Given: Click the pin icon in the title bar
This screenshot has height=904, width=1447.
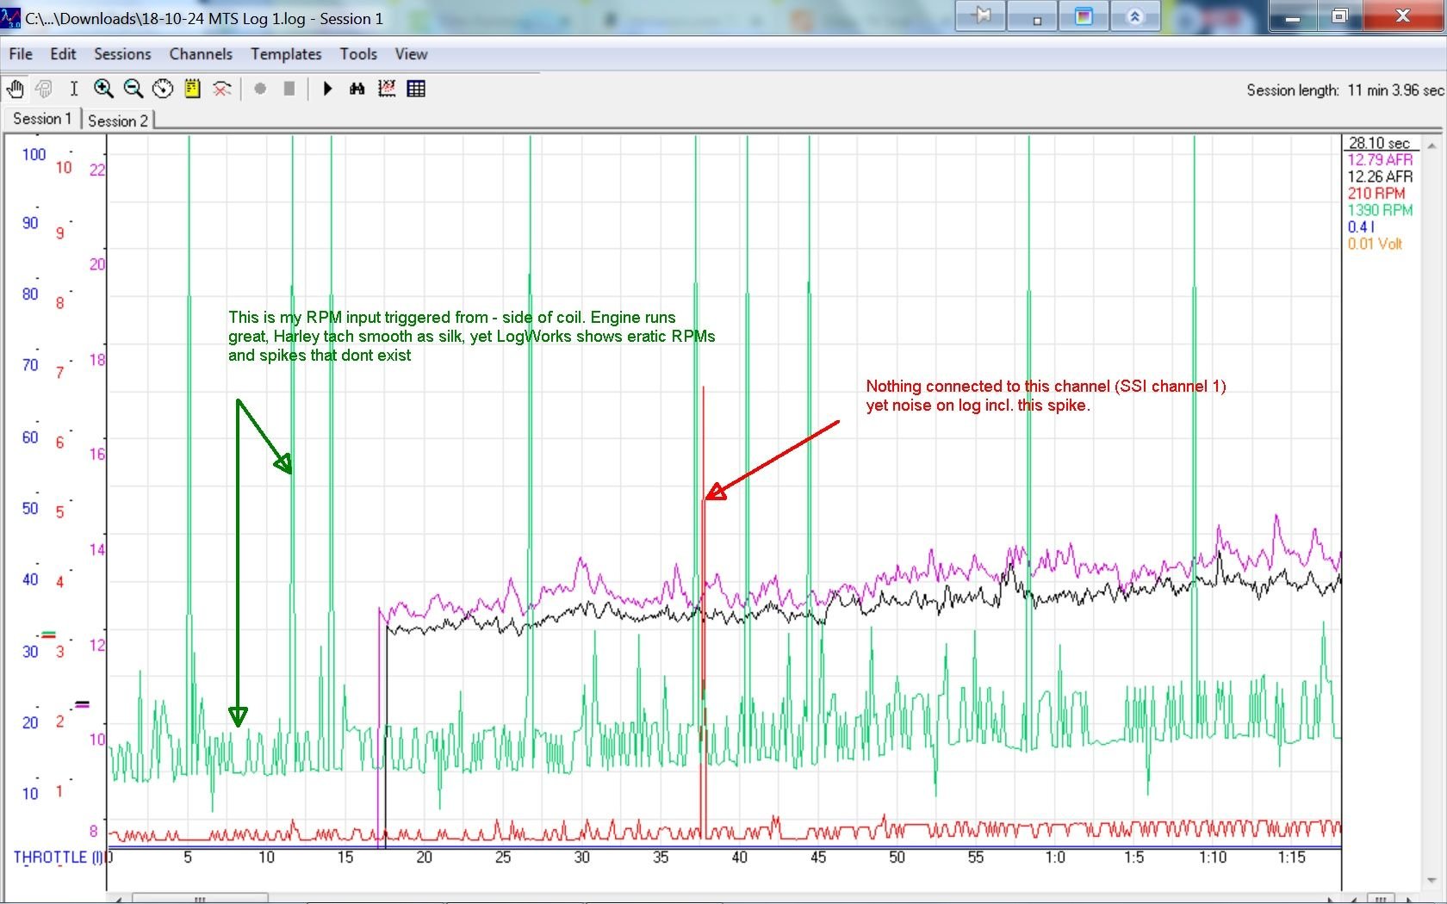Looking at the screenshot, I should (x=979, y=15).
